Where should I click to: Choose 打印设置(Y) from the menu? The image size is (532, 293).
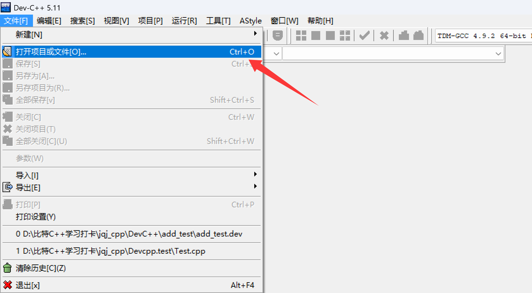pos(132,217)
